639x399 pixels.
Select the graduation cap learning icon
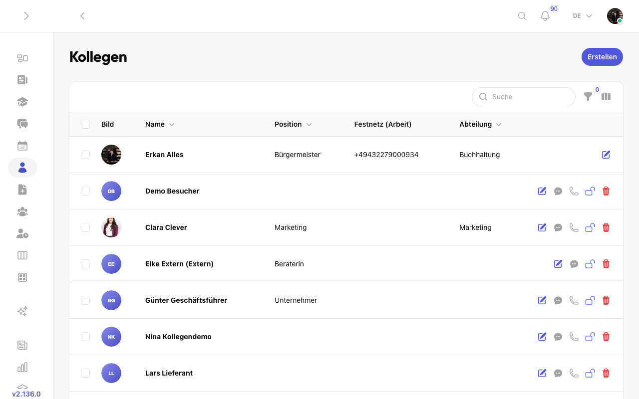coord(22,102)
